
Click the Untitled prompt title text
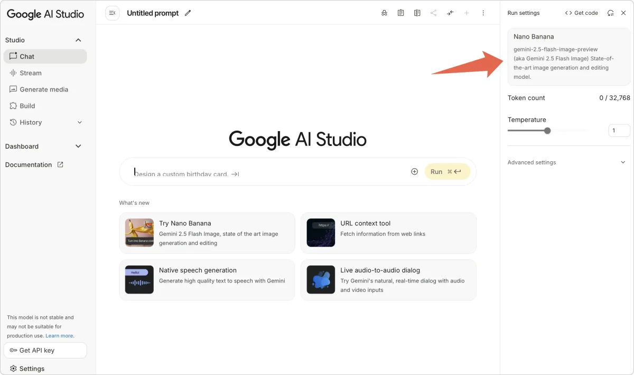click(153, 13)
